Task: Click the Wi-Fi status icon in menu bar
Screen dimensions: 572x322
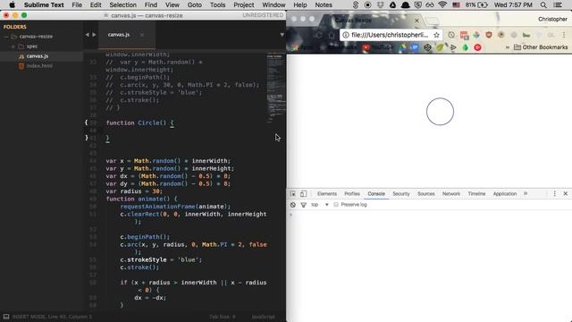Action: point(442,4)
